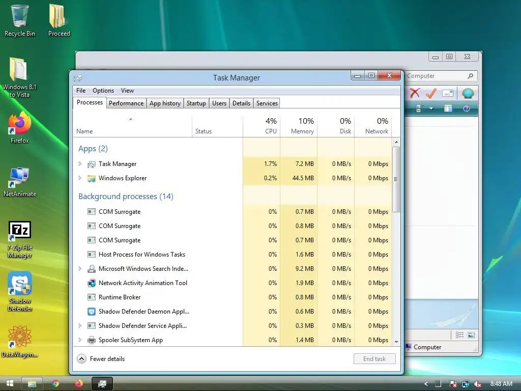
Task: Click the process list scrollbar thumb
Action: point(396,179)
